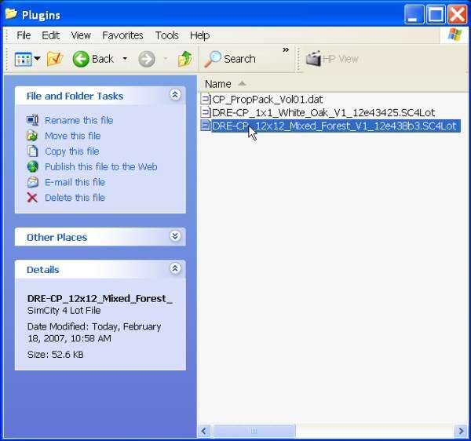Click E-mail this file link
Image resolution: width=471 pixels, height=441 pixels.
(x=75, y=182)
